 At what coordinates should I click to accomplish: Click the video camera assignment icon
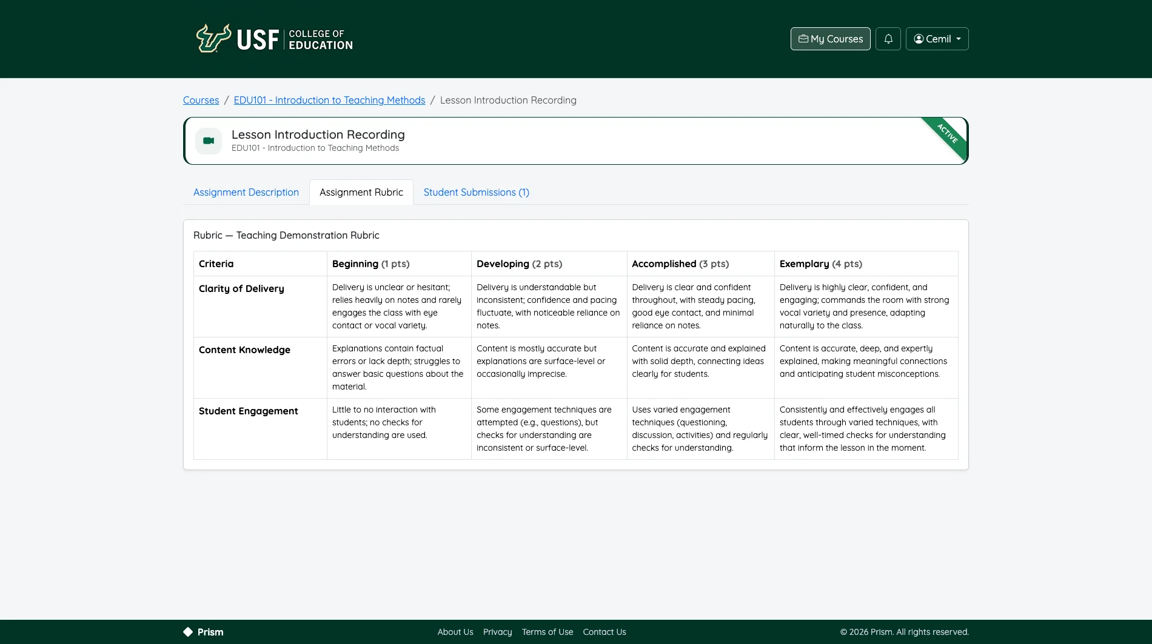209,141
